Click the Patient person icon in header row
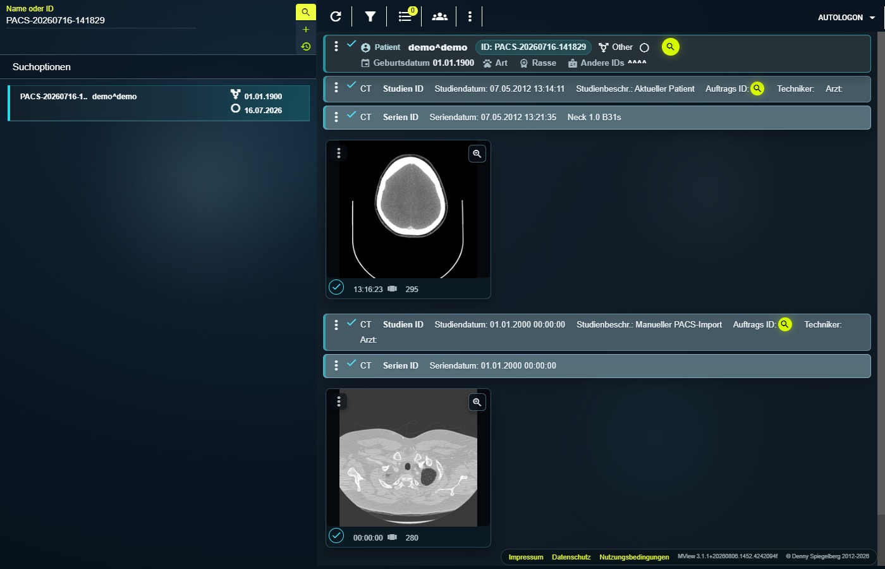Viewport: 885px width, 569px height. [x=365, y=47]
